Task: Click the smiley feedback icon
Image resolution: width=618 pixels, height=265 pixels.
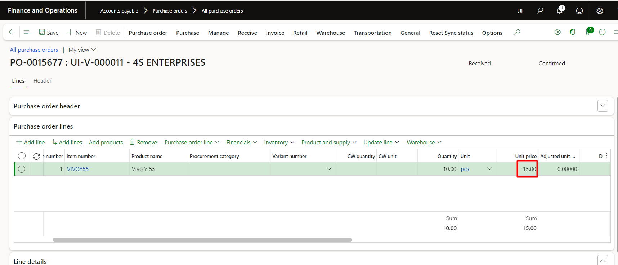Action: tap(579, 11)
